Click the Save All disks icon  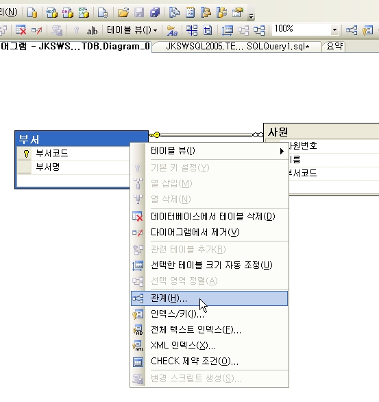(x=155, y=12)
